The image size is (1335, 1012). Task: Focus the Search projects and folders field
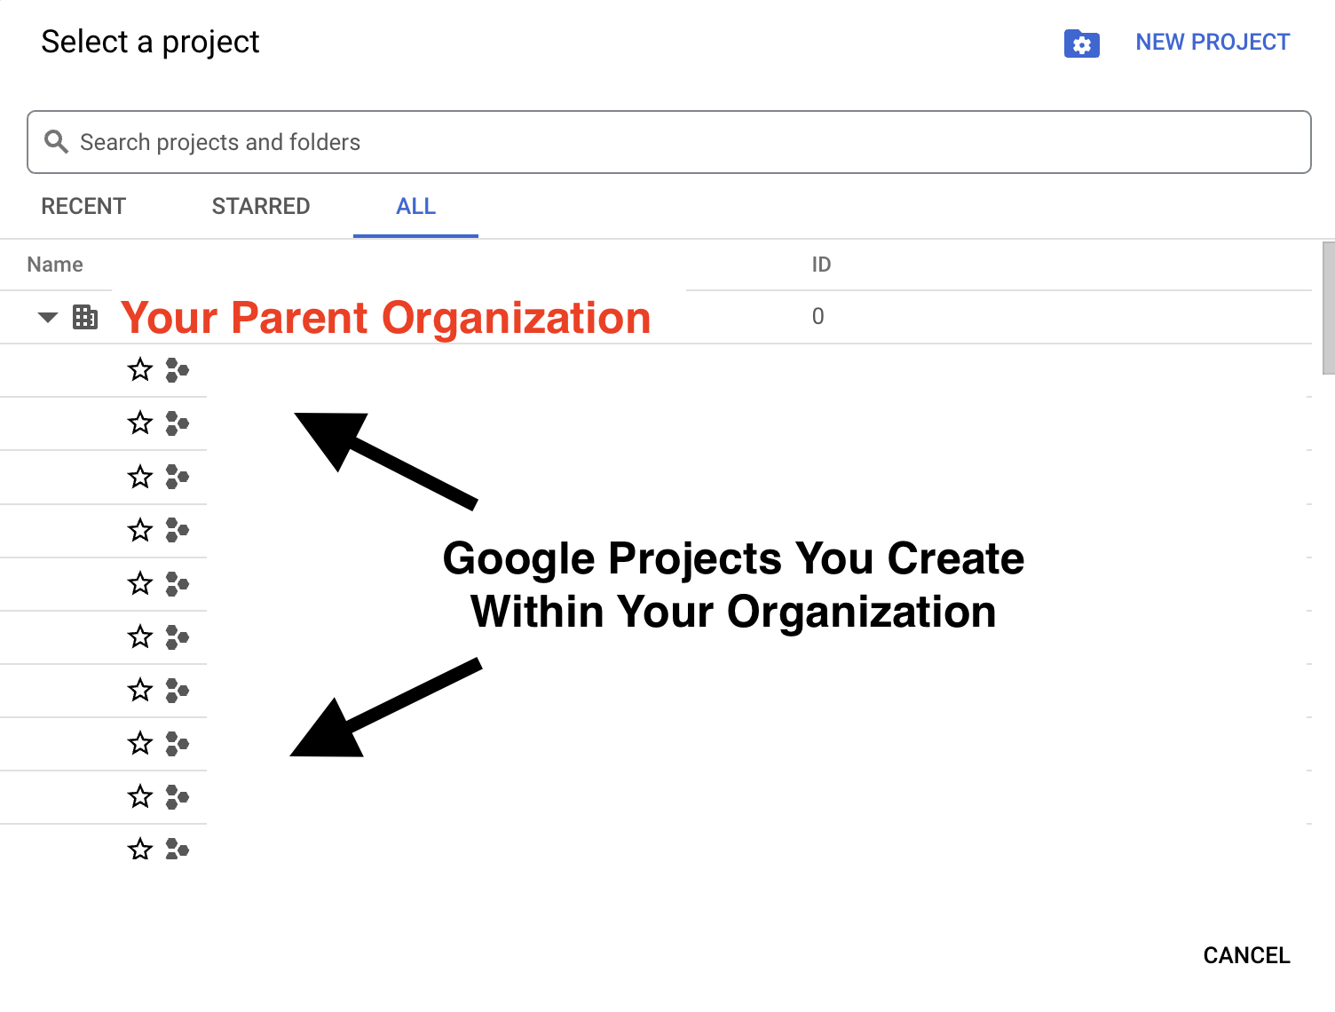(669, 142)
